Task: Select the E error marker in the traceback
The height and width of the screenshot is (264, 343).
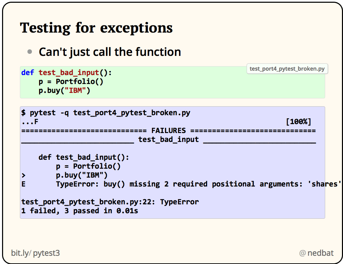Action: tap(23, 184)
